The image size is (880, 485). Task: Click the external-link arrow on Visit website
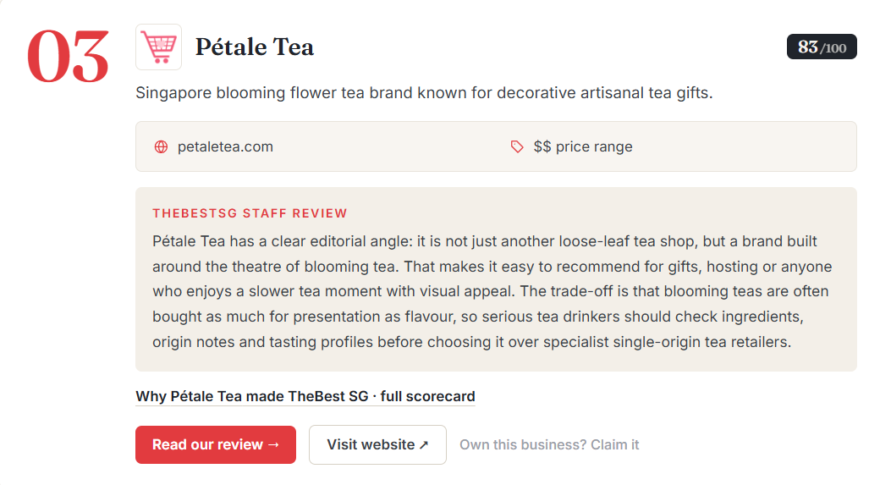coord(424,445)
